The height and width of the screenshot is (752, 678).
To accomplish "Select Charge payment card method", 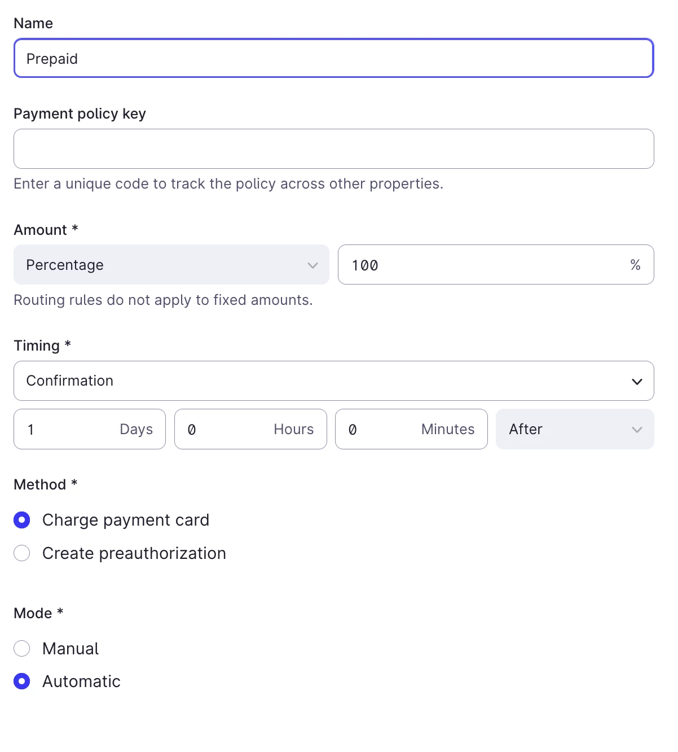I will tap(22, 520).
